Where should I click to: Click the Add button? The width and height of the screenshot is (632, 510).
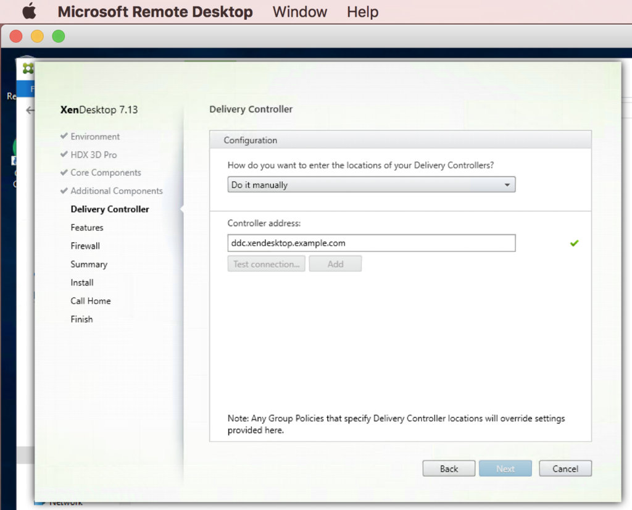coord(335,264)
